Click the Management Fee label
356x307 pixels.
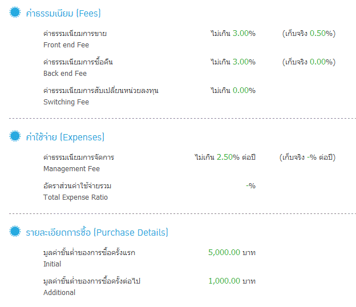[x=71, y=169]
